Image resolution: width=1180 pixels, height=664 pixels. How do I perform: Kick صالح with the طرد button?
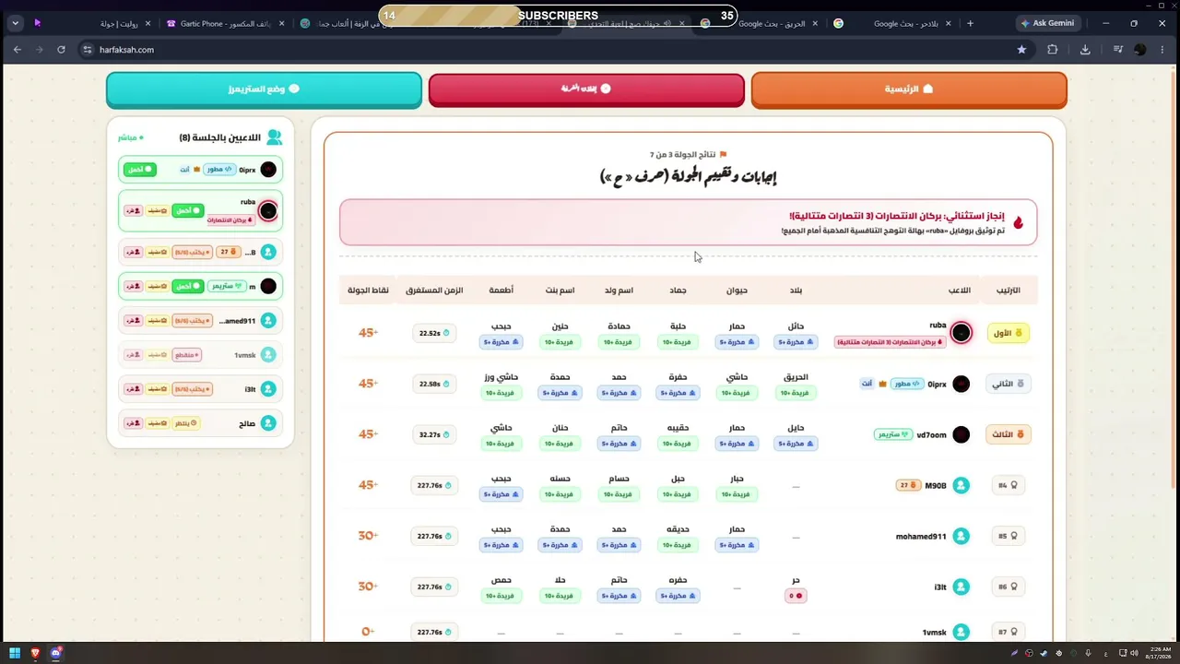133,423
